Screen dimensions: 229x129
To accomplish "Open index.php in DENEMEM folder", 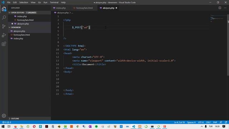I will click(x=18, y=39).
